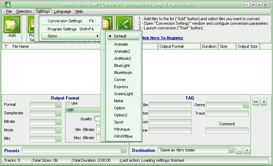
Task: Click the Track input field
Action: point(228,113)
